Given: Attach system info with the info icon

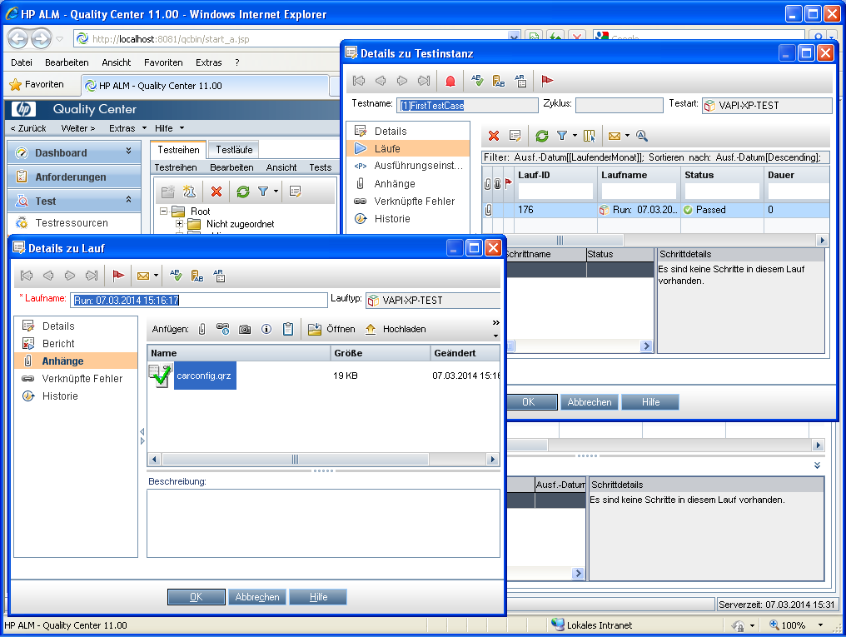Looking at the screenshot, I should click(266, 329).
